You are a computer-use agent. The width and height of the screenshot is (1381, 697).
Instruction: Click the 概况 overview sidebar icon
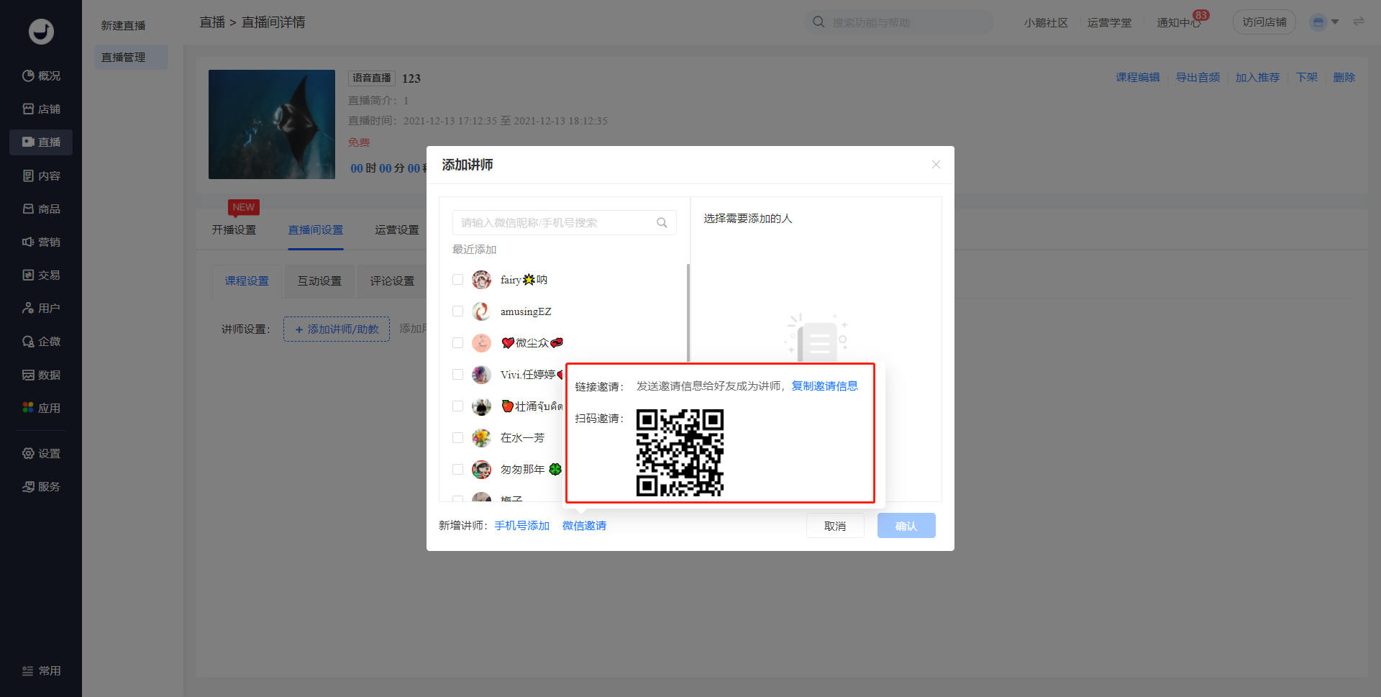click(x=28, y=76)
